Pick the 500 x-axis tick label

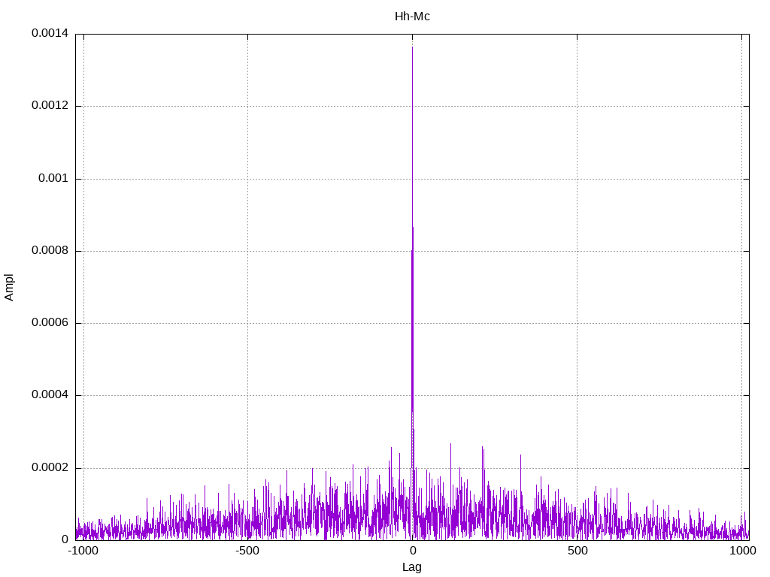coord(577,552)
